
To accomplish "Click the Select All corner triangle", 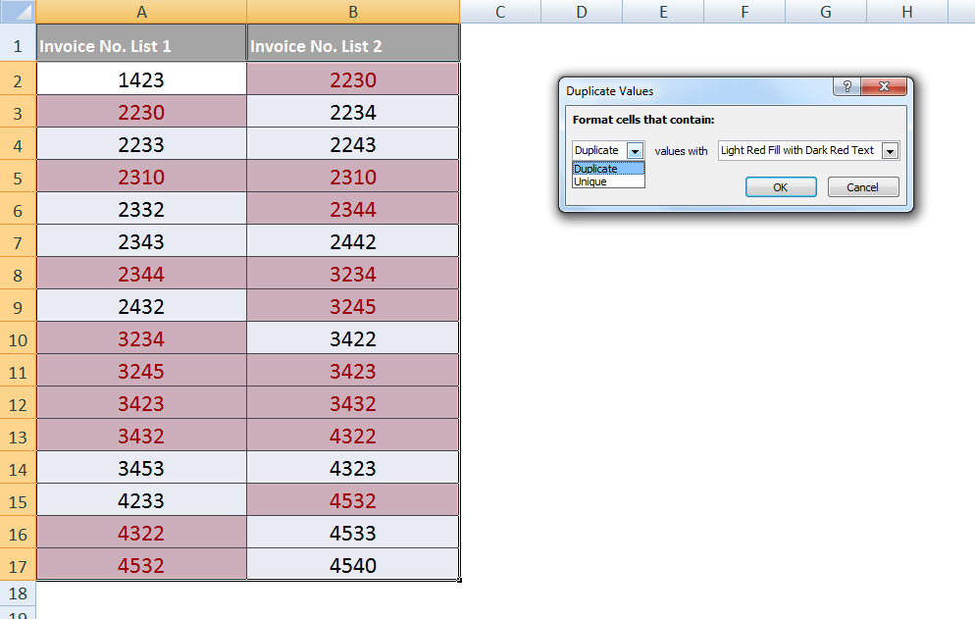I will [18, 11].
